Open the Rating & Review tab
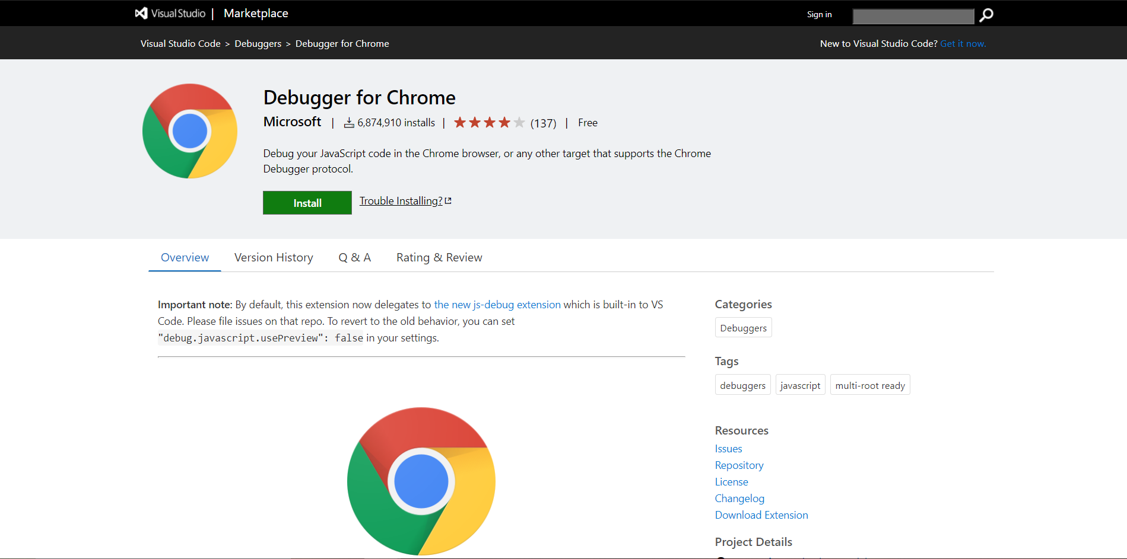1127x559 pixels. 439,257
